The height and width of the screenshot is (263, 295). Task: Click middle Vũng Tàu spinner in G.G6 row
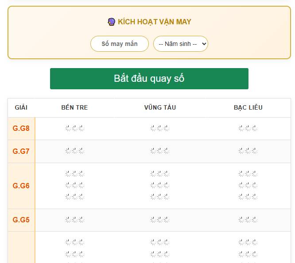coord(160,186)
